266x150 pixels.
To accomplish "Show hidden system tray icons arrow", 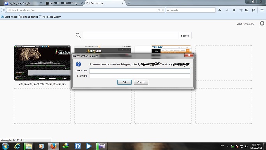I will coord(227,146).
